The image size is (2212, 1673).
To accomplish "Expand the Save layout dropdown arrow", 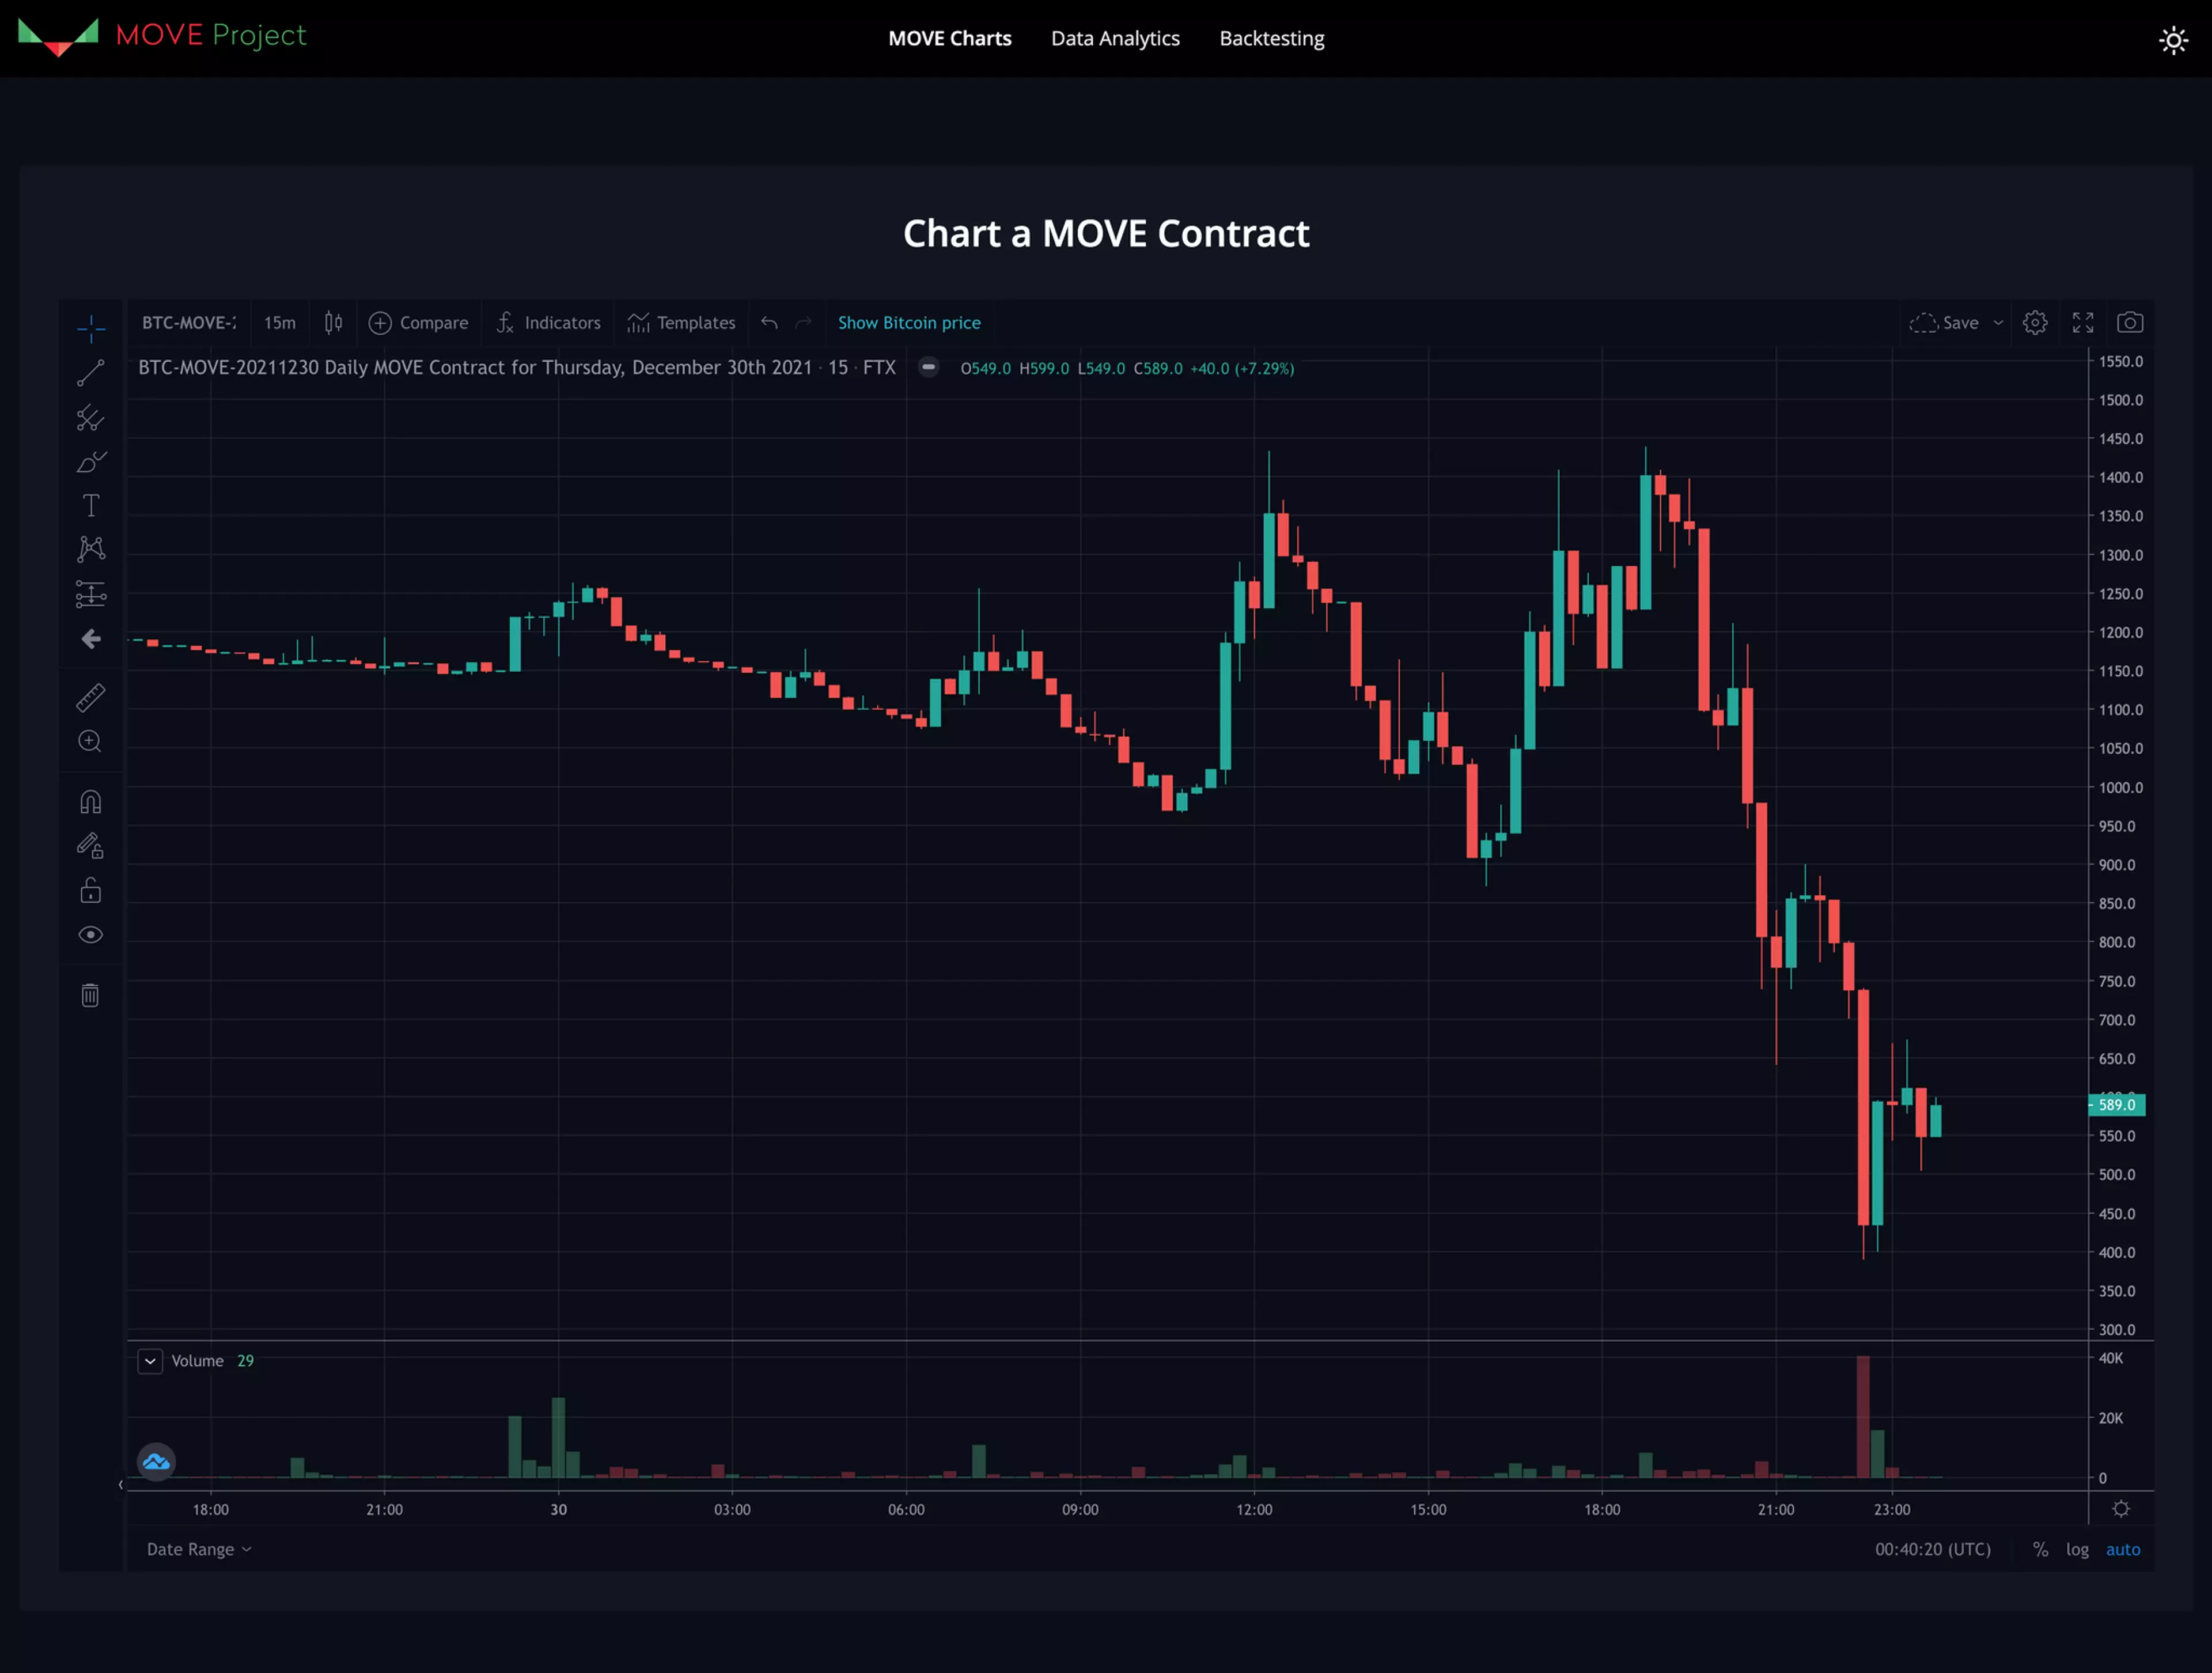I will pyautogui.click(x=1998, y=323).
